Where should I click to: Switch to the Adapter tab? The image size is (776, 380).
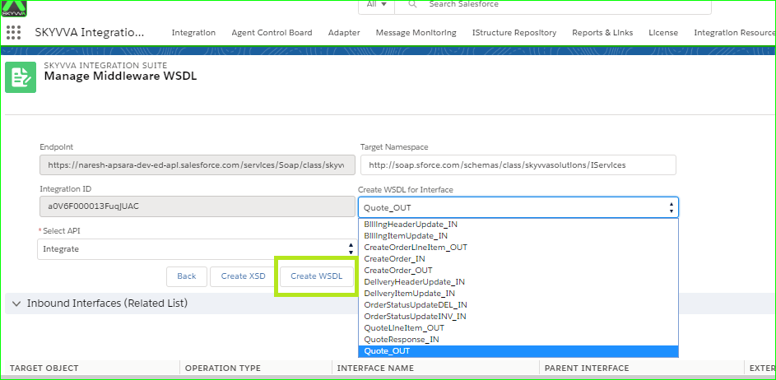(344, 33)
